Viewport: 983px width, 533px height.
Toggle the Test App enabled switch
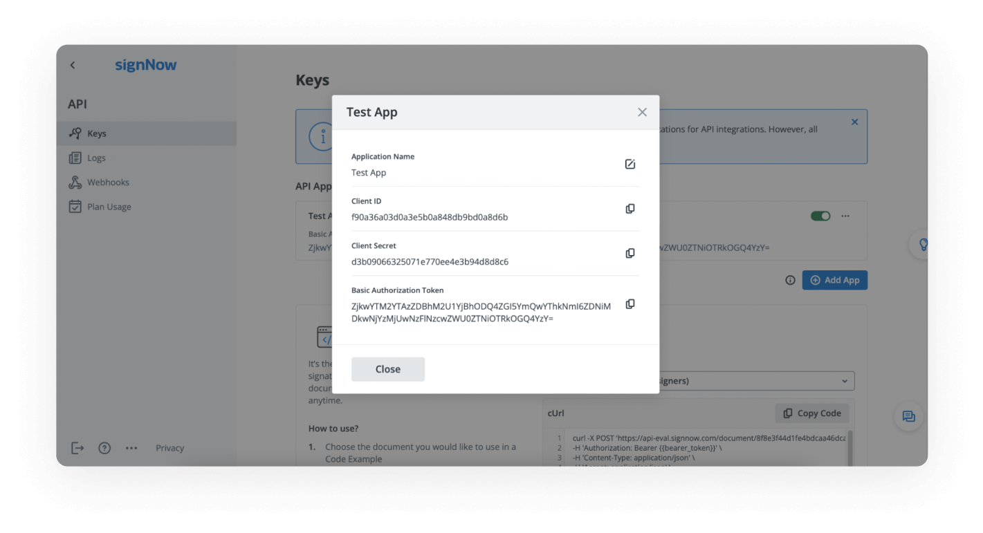(x=820, y=216)
